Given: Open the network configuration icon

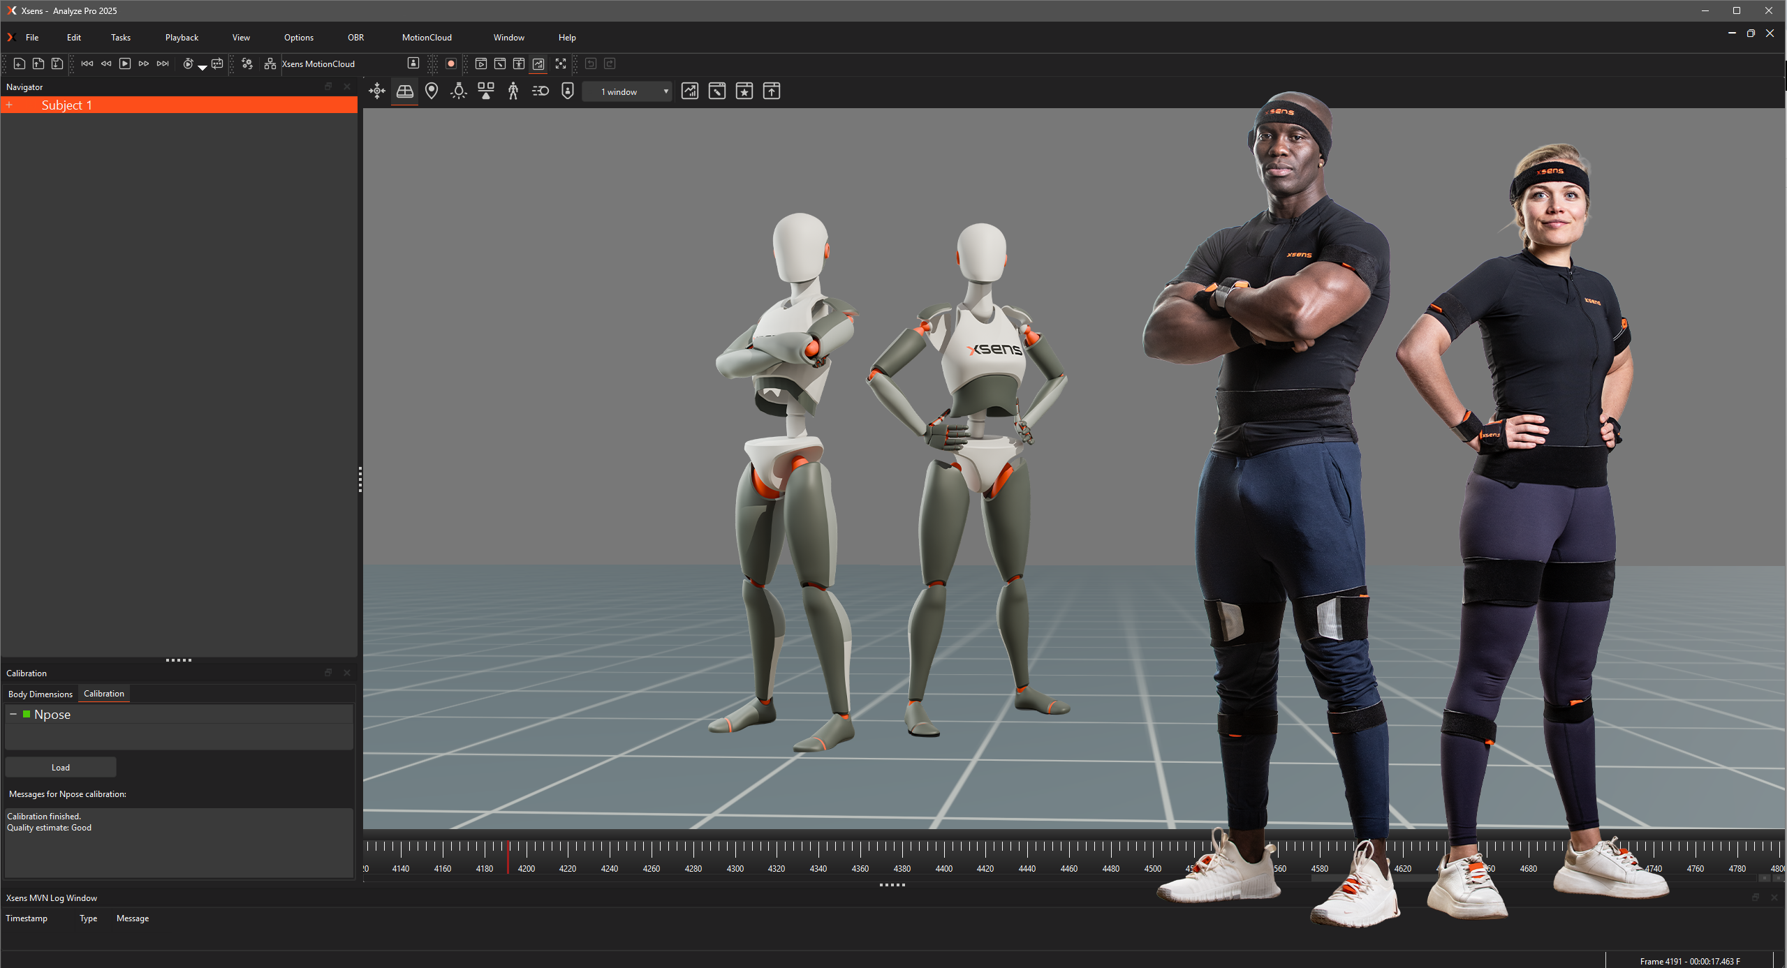Looking at the screenshot, I should (270, 64).
